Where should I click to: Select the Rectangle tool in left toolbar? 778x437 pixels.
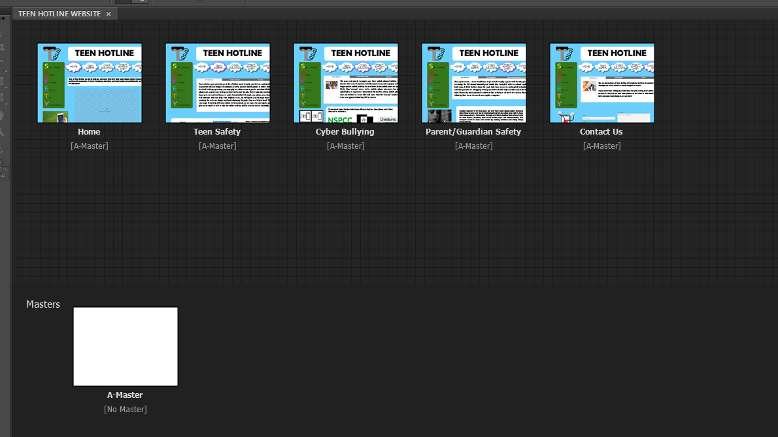coord(3,82)
